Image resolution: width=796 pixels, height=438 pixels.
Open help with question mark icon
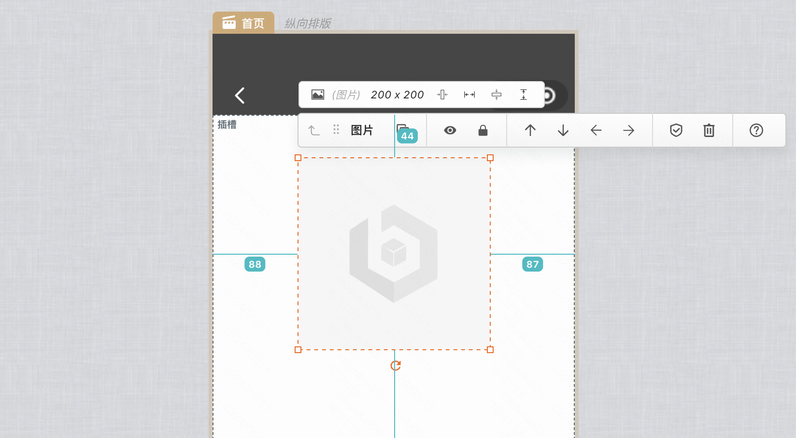tap(756, 130)
